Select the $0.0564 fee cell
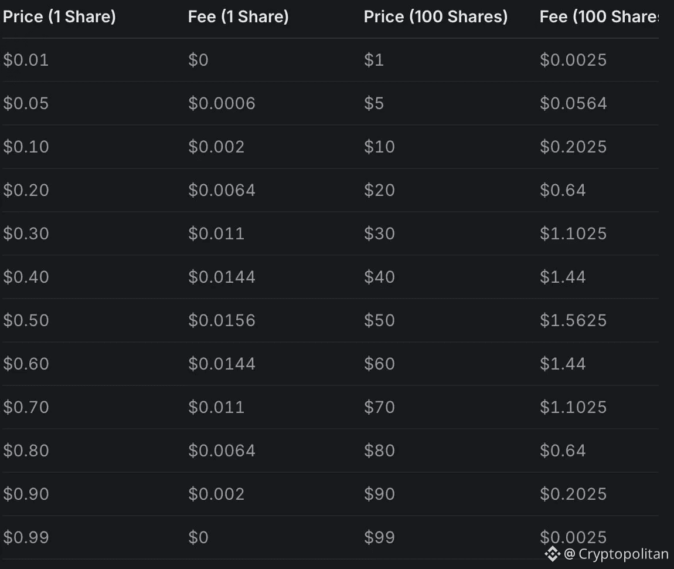 click(x=573, y=103)
